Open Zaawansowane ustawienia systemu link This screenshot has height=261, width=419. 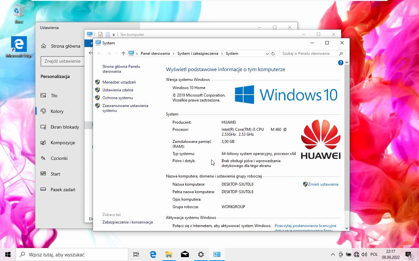[x=125, y=108]
